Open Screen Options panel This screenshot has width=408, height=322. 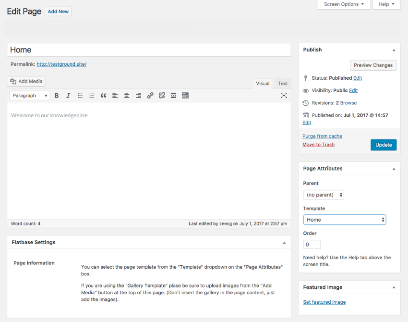point(344,4)
